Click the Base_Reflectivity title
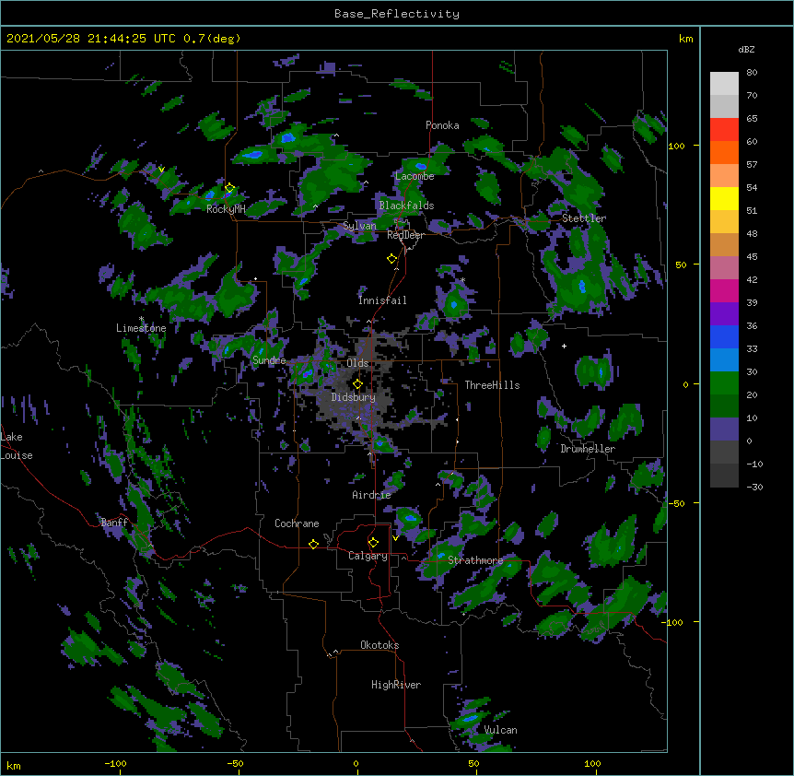This screenshot has width=794, height=776. click(x=397, y=14)
